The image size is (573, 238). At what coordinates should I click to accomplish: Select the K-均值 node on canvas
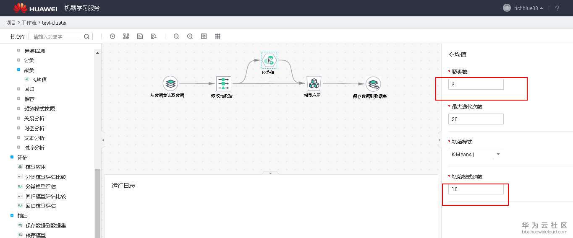click(269, 60)
